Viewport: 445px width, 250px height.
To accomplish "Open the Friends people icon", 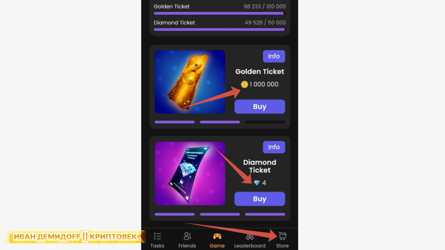I will coord(187,236).
